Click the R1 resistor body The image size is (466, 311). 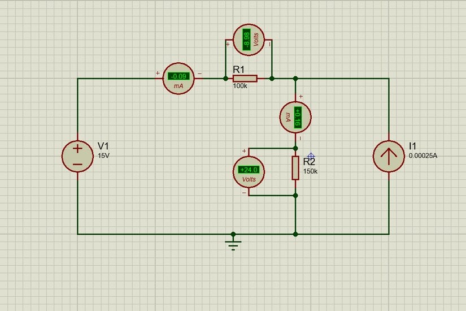[245, 79]
